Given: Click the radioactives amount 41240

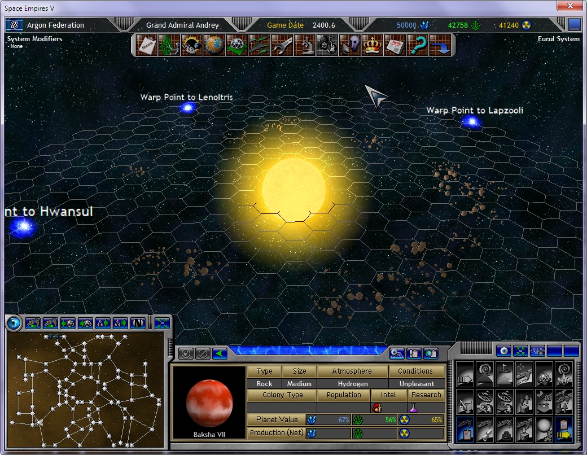Looking at the screenshot, I should coord(509,25).
